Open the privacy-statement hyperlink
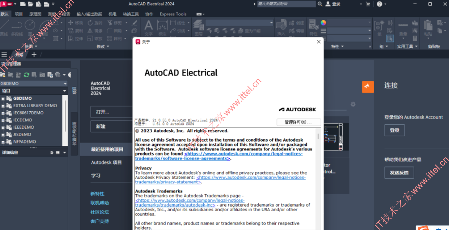 tap(220, 180)
